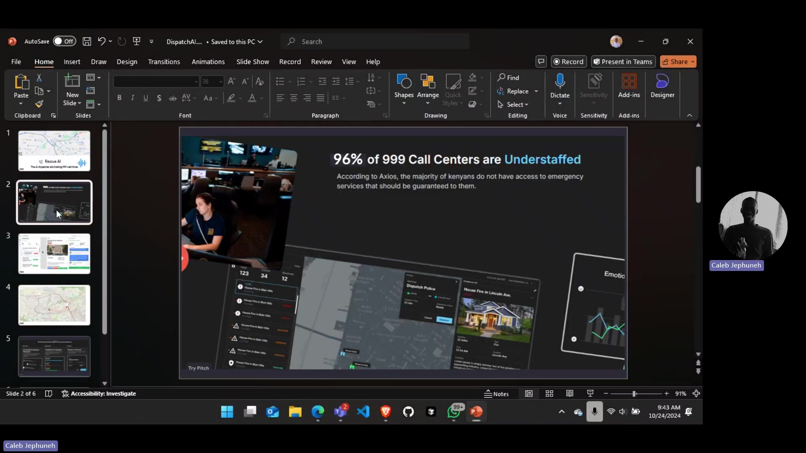Toggle Underline formatting
The width and height of the screenshot is (806, 453).
146,98
